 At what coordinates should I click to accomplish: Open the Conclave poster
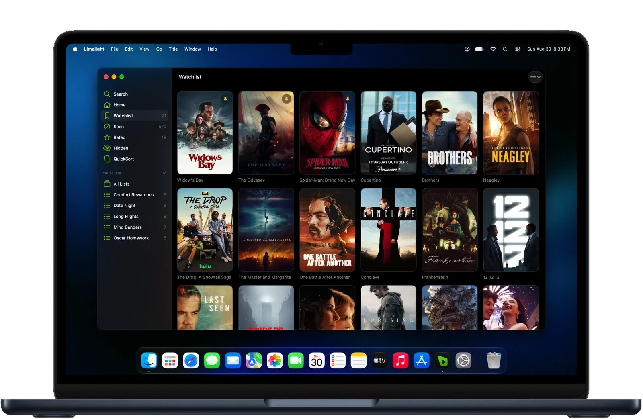[x=388, y=230]
